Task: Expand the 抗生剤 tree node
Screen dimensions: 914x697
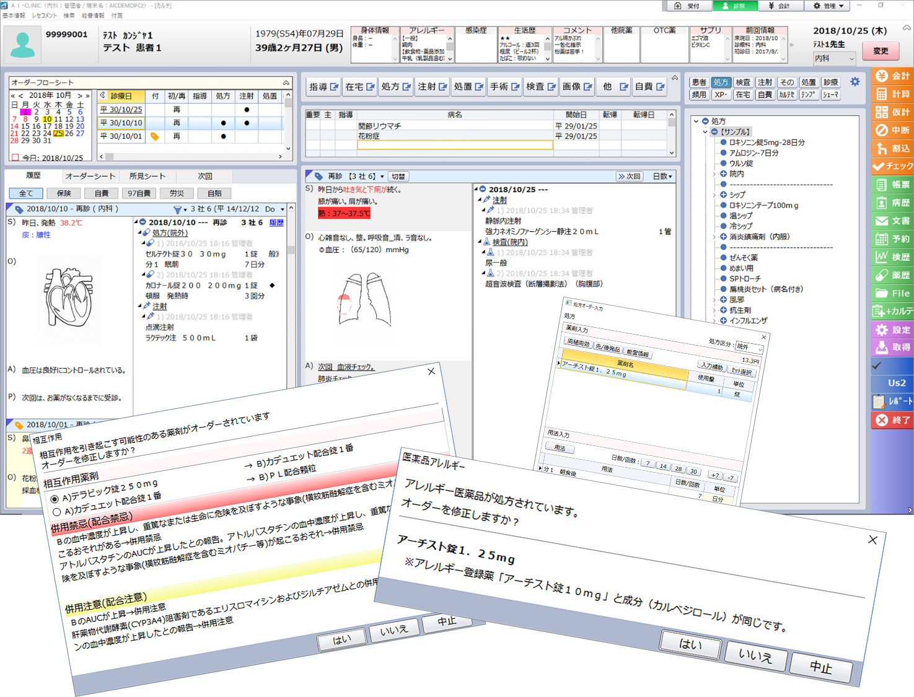Action: (x=714, y=310)
